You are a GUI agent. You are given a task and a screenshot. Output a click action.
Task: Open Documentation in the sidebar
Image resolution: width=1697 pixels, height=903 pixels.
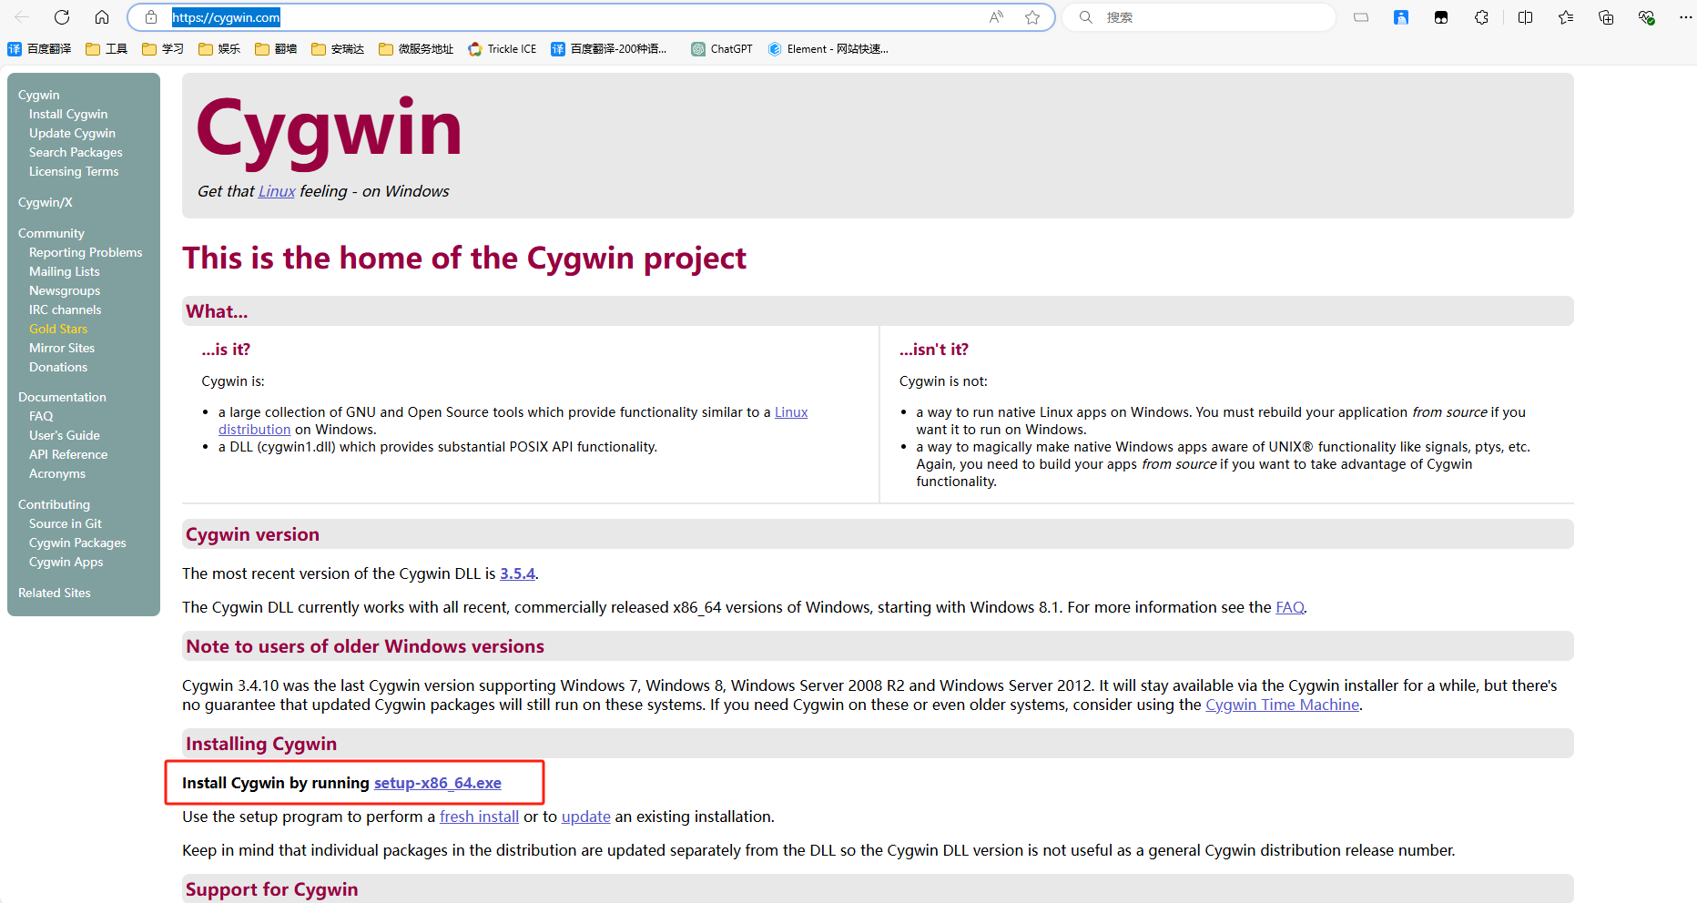(62, 397)
